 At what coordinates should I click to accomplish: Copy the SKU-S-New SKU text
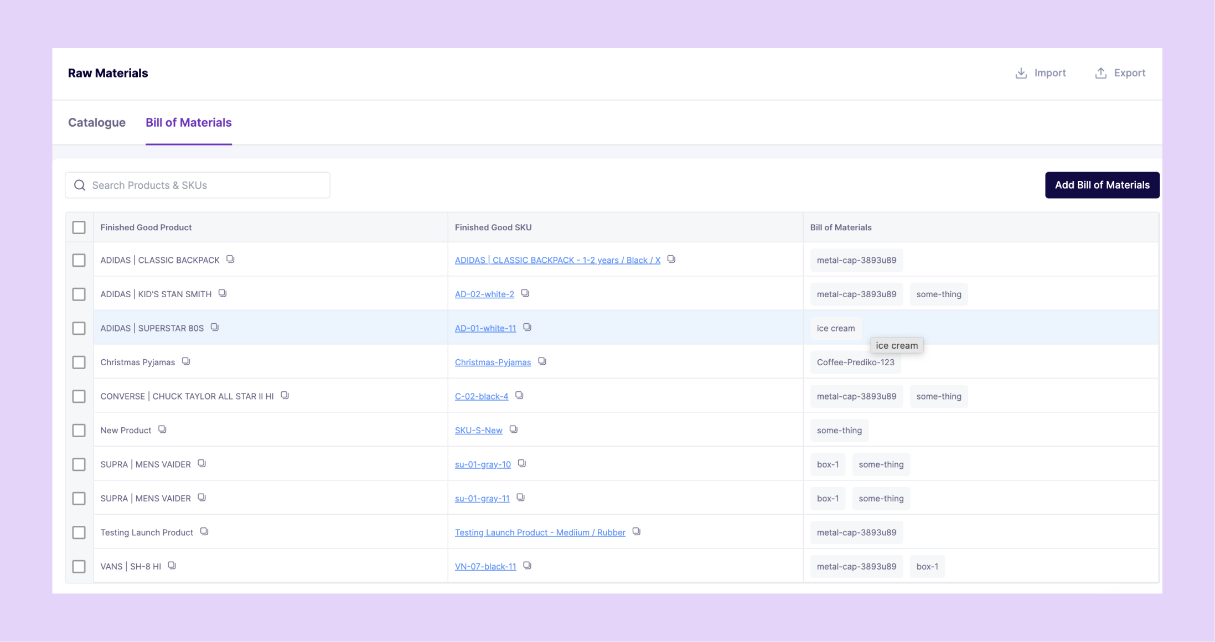click(x=513, y=429)
